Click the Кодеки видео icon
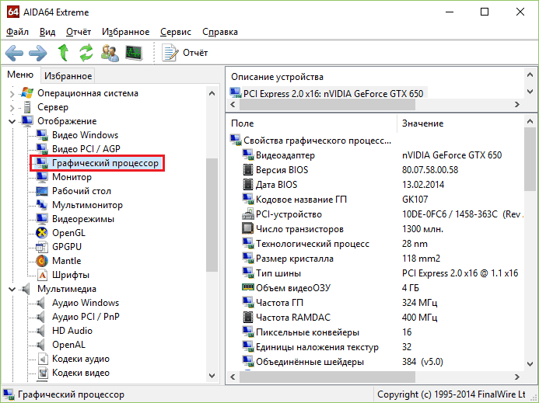 [42, 373]
